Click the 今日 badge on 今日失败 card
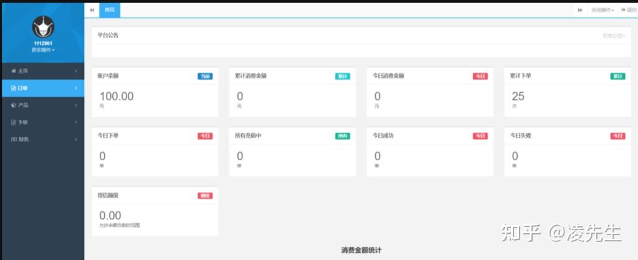This screenshot has width=638, height=260. (x=617, y=136)
